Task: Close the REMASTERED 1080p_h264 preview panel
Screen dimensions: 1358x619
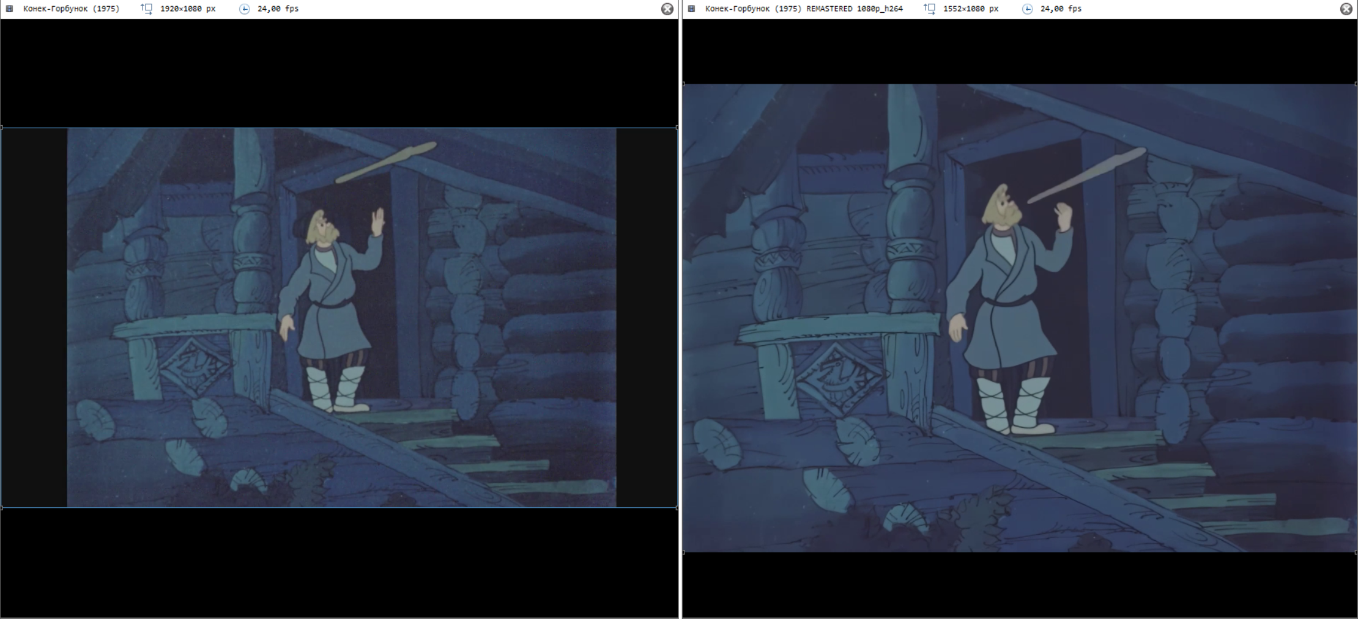Action: pos(1346,9)
